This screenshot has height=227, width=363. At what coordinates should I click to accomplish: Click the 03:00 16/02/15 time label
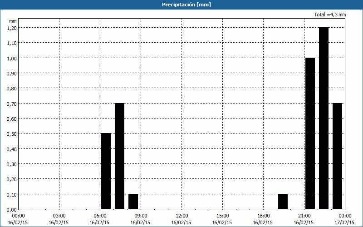pyautogui.click(x=59, y=219)
